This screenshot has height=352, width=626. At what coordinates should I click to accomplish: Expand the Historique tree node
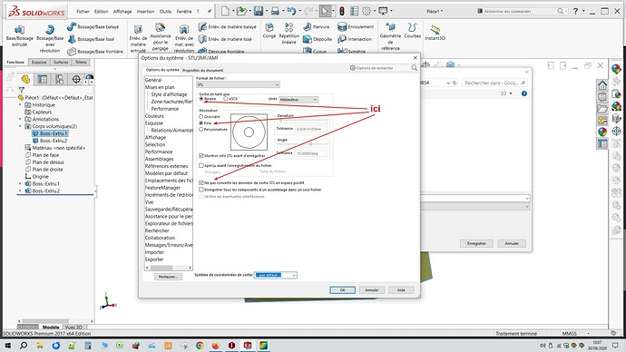[20, 104]
